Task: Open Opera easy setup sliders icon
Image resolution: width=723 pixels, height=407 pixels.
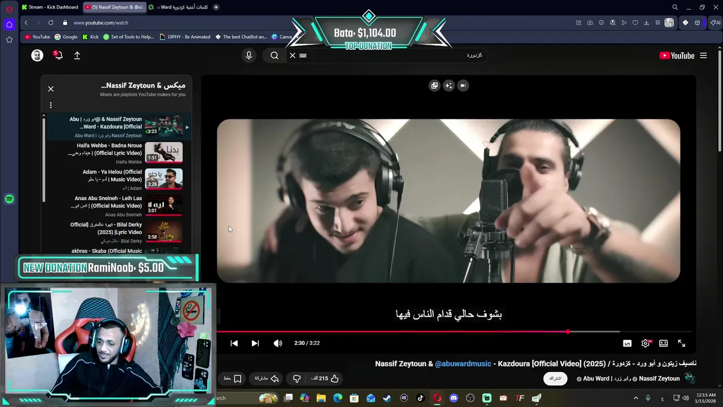Action: (657, 23)
